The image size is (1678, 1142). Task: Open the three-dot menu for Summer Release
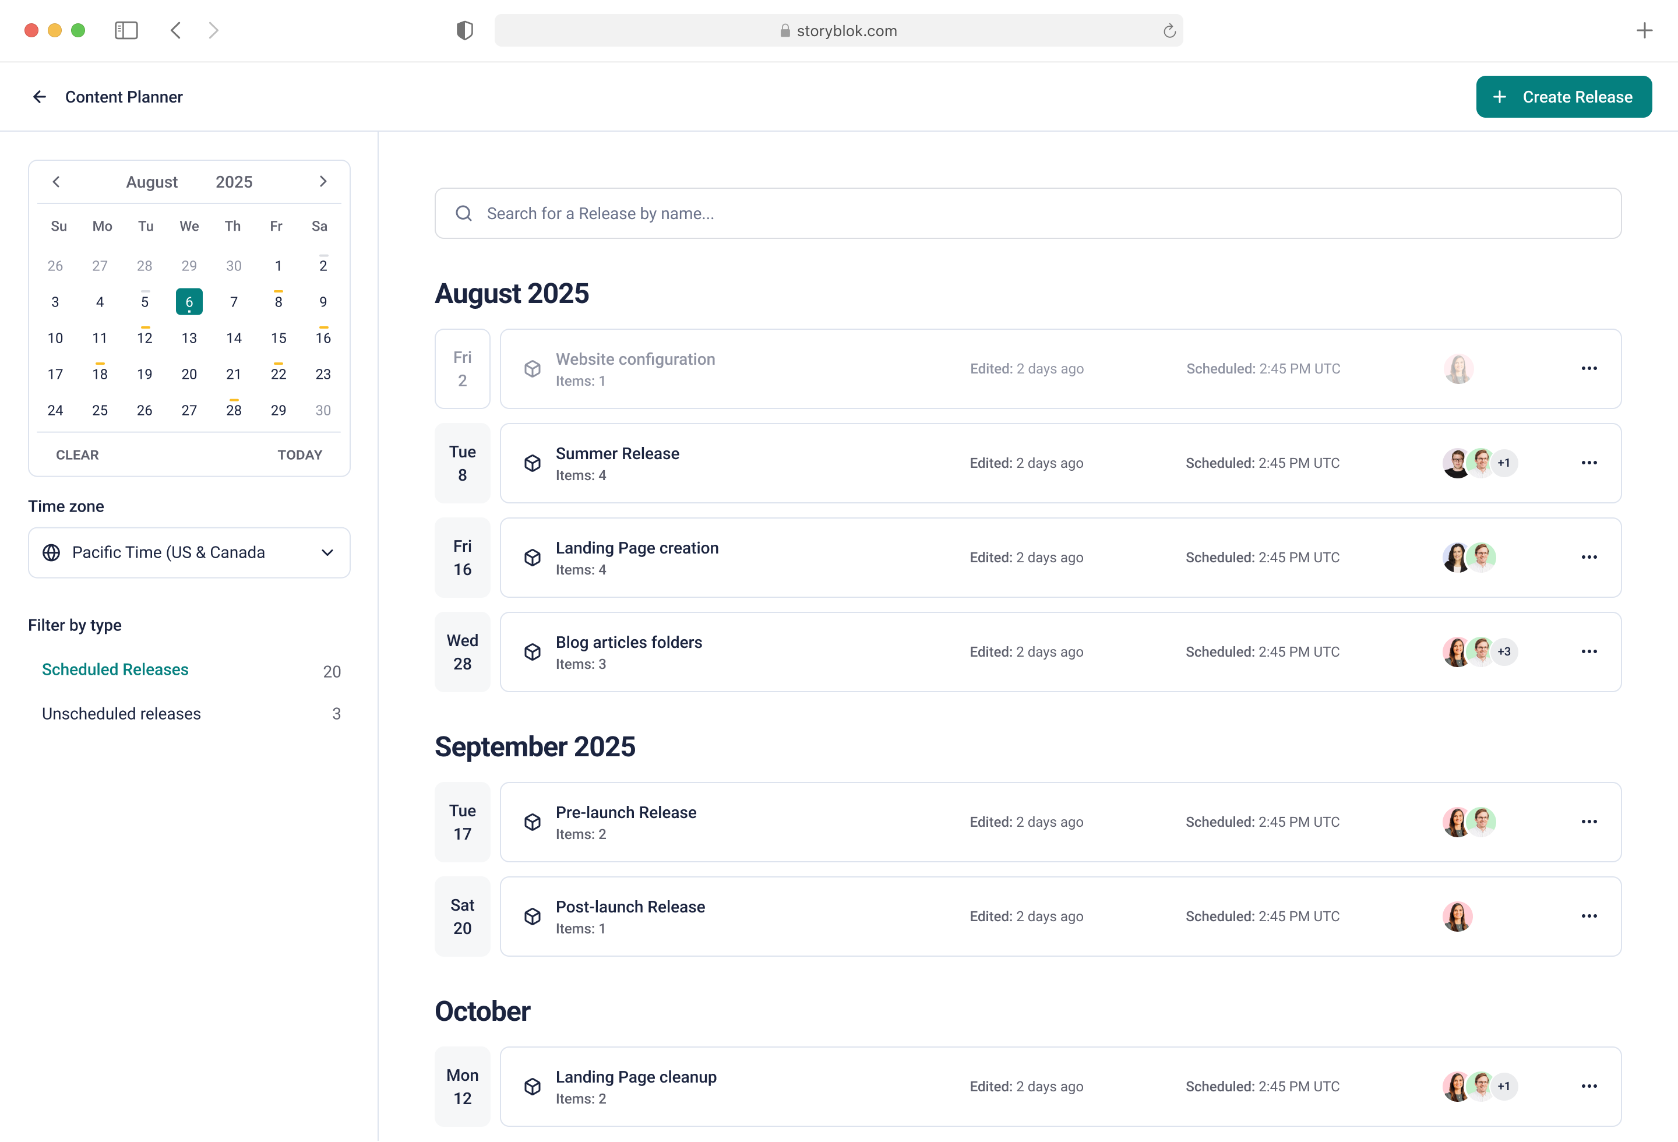coord(1588,463)
